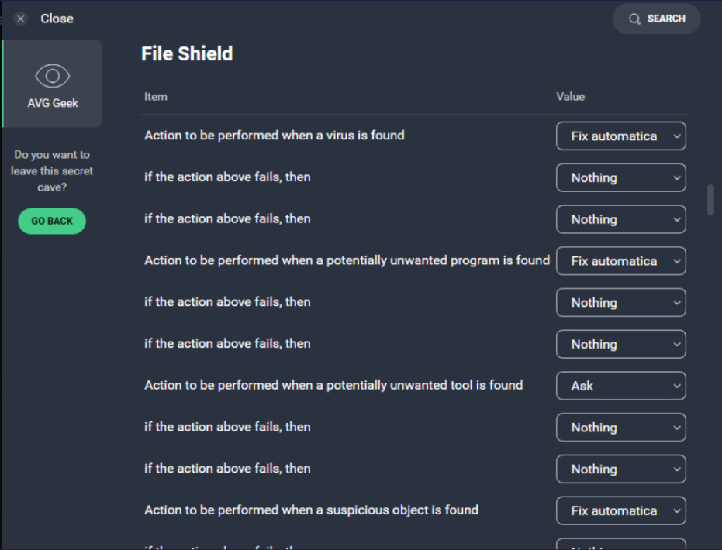Click the chevron on the Ask dropdown
This screenshot has width=722, height=550.
675,385
